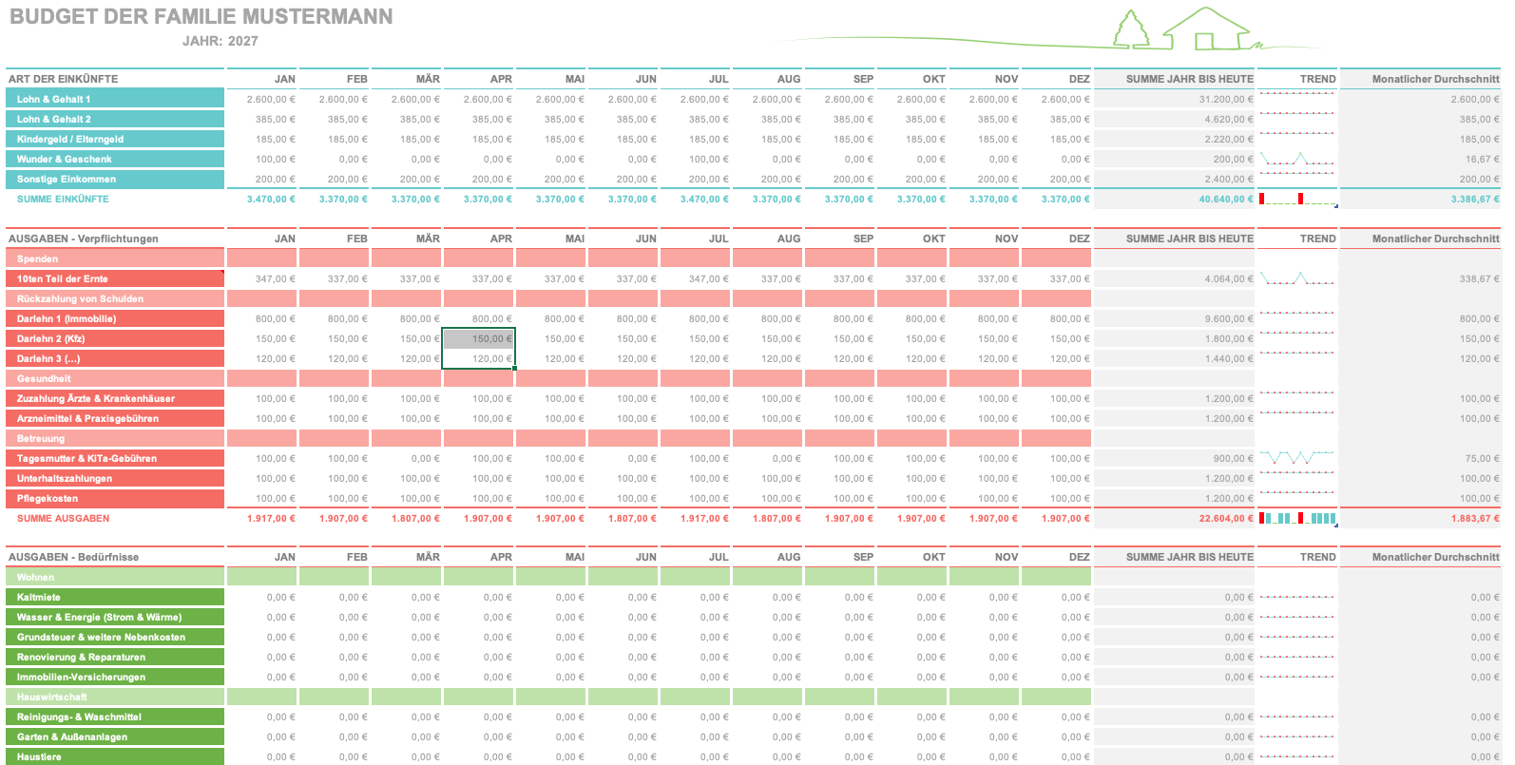This screenshot has height=765, width=1515.
Task: Select the SUMME EINKÜNFTE trend bar chart
Action: [x=1297, y=199]
